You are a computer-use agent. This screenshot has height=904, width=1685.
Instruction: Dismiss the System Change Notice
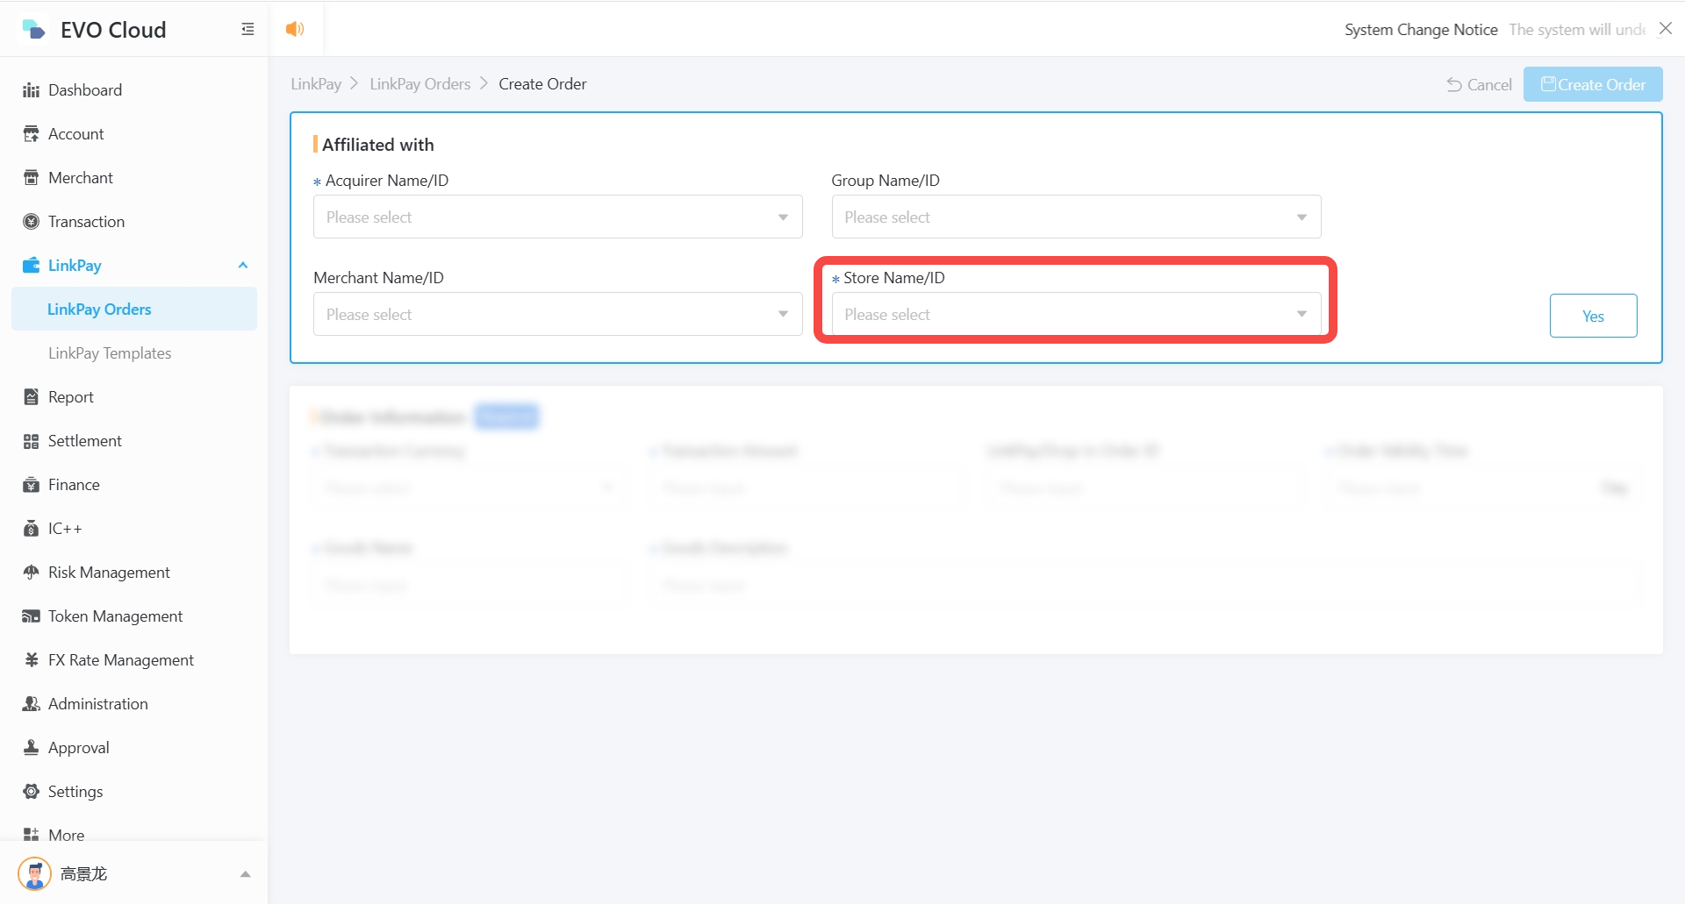1665,29
